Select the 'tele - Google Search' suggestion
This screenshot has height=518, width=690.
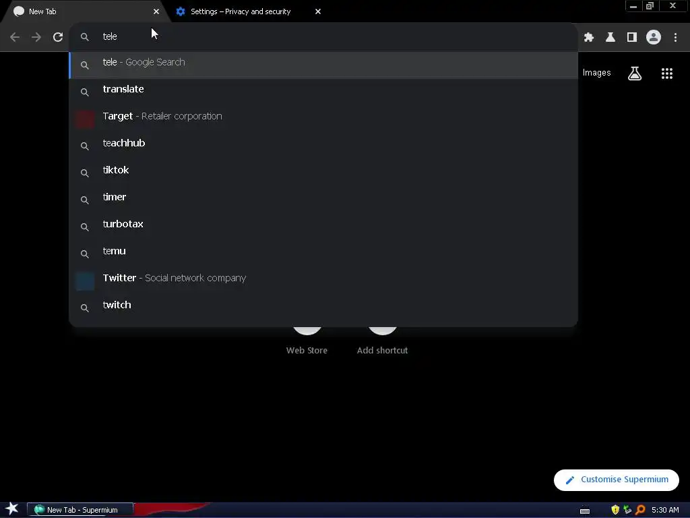(x=323, y=65)
